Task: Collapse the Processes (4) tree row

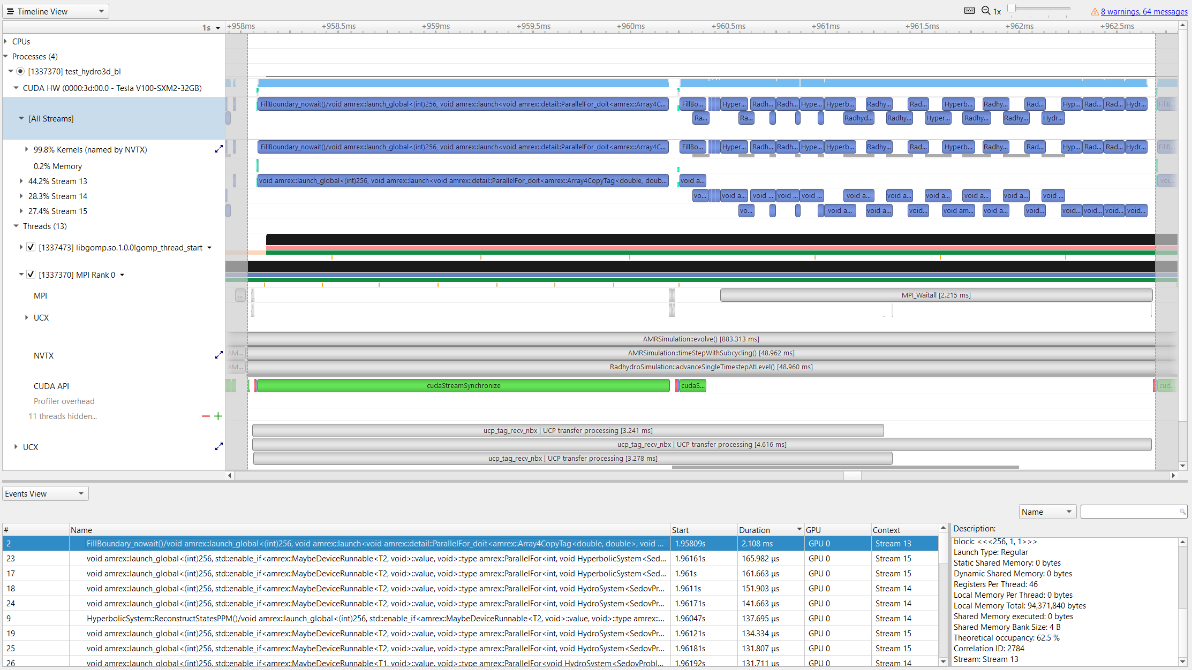Action: coord(6,56)
